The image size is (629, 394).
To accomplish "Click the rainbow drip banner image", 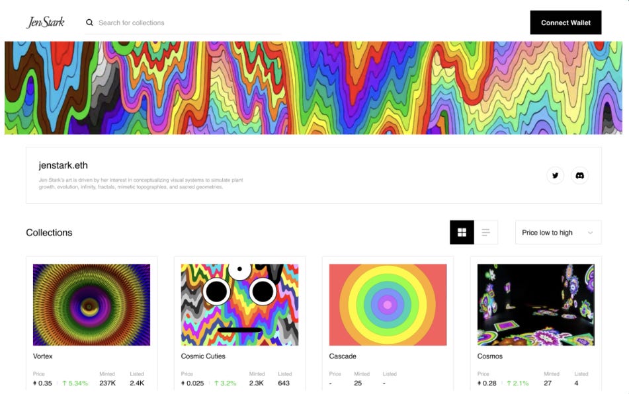I will (314, 88).
